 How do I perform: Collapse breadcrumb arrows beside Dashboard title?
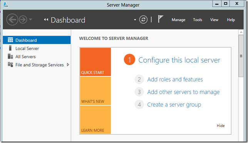point(46,20)
